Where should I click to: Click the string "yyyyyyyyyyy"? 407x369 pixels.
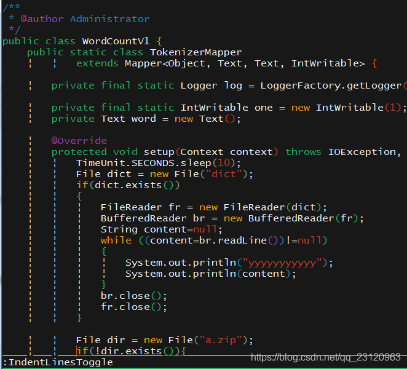click(x=282, y=263)
